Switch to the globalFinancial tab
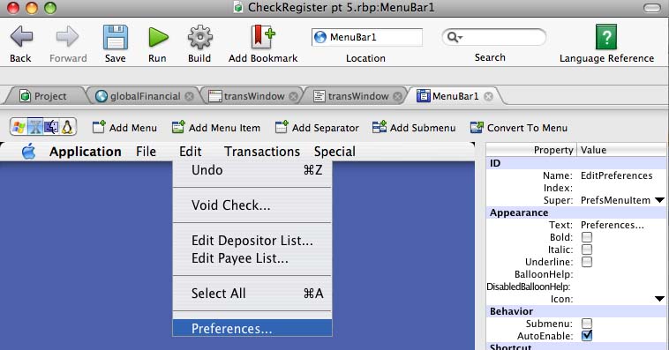The image size is (669, 350). click(144, 96)
